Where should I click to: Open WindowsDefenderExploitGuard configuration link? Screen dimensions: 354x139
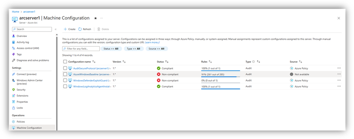[92, 80]
